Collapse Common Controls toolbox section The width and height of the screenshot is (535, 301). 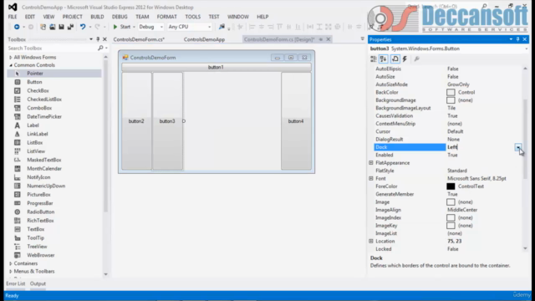11,65
